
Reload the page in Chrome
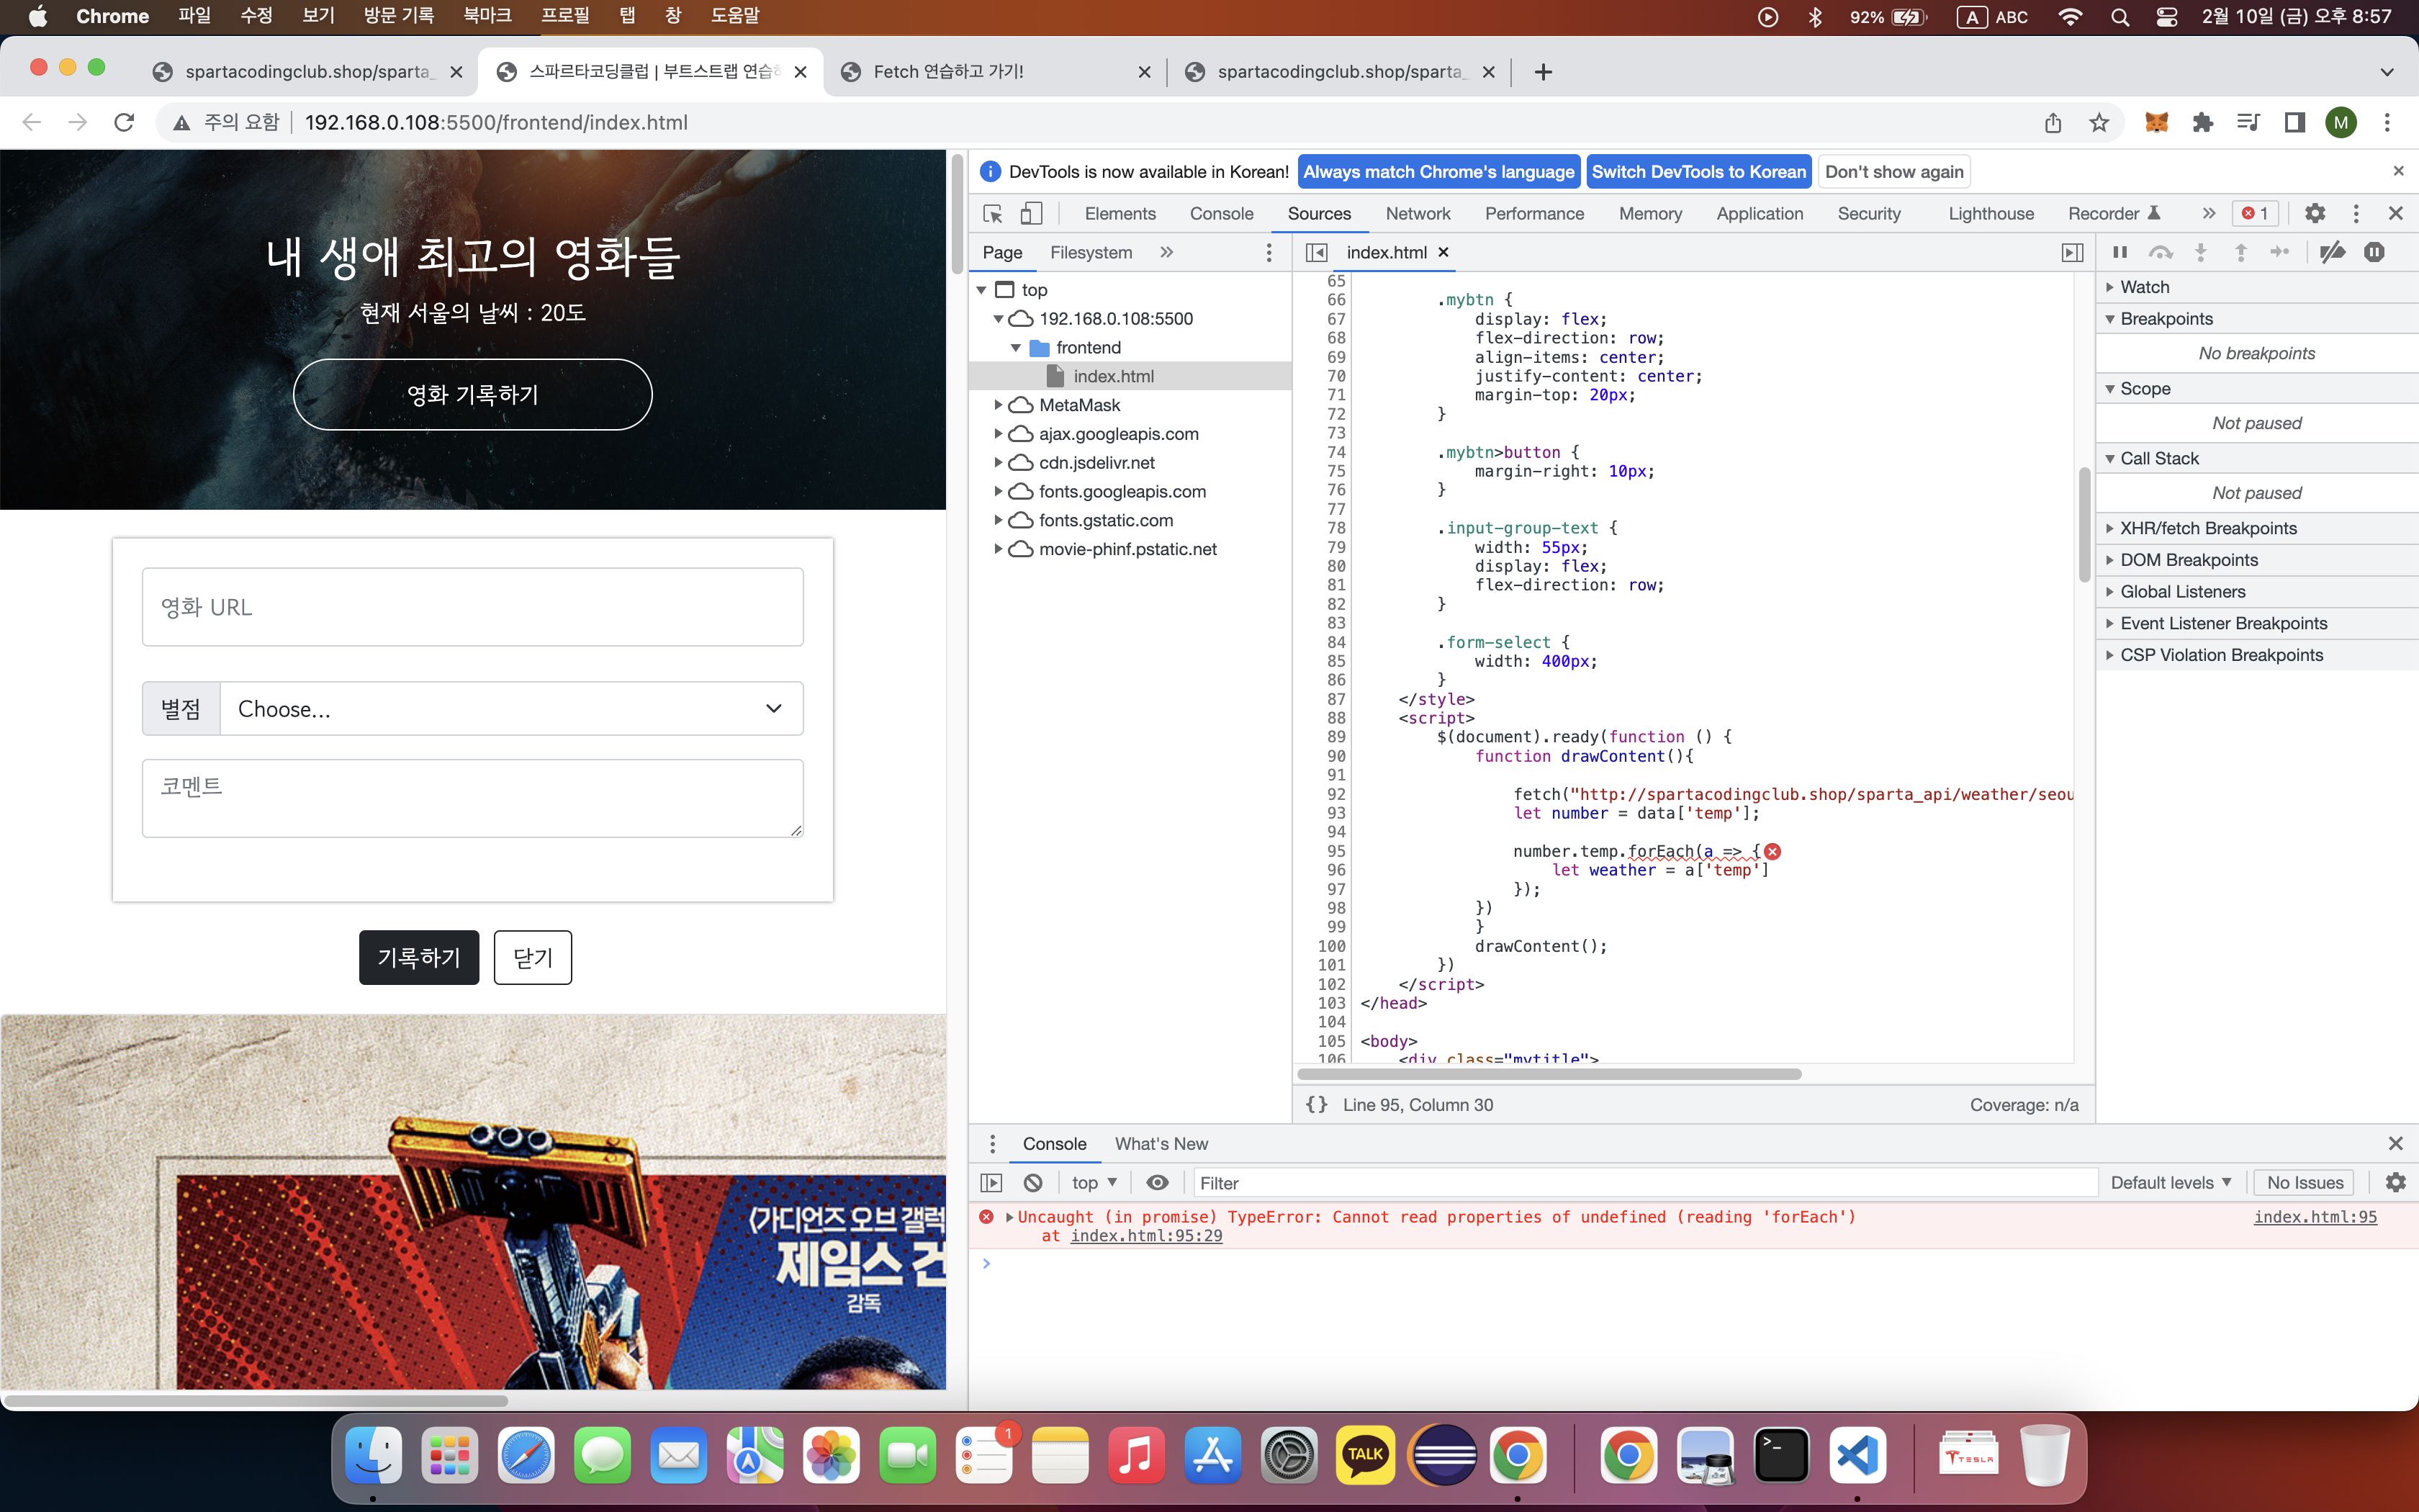pos(124,122)
